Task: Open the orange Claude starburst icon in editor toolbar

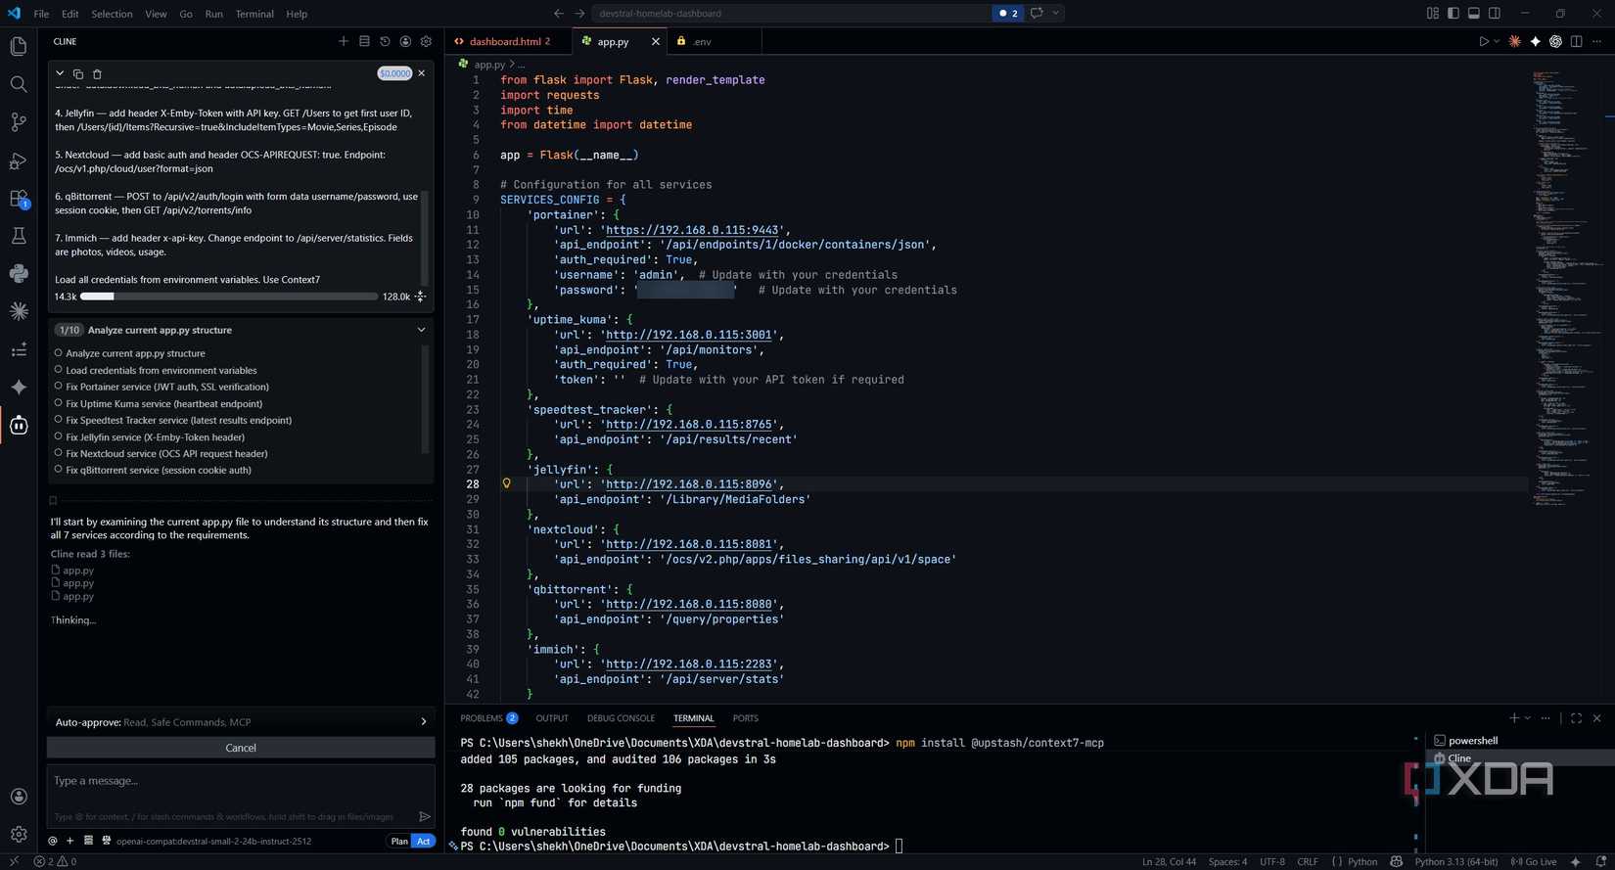Action: point(1515,41)
